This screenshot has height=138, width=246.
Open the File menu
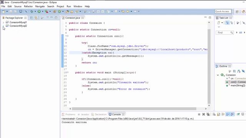coord(3,7)
